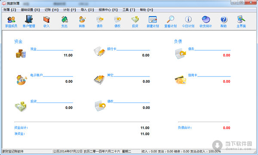Maximize the 我家账簿 window
The width and height of the screenshot is (258, 155).
241,3
